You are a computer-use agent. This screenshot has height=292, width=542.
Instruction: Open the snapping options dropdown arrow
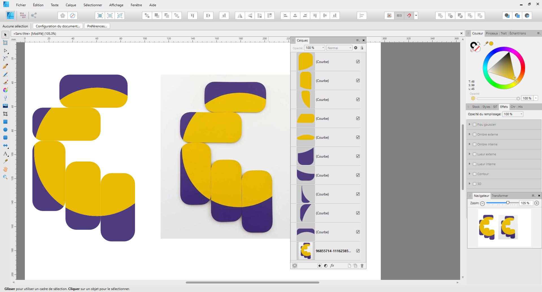pos(416,16)
